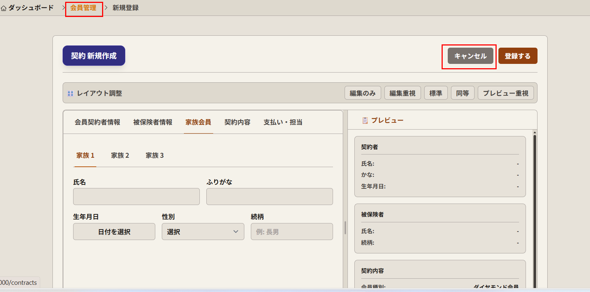Screen dimensions: 590x292
Task: Click the preview panel vertical scrollbar
Action: click(535, 209)
